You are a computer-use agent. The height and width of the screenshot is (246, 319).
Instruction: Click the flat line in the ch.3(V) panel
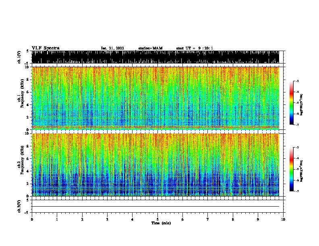155,207
